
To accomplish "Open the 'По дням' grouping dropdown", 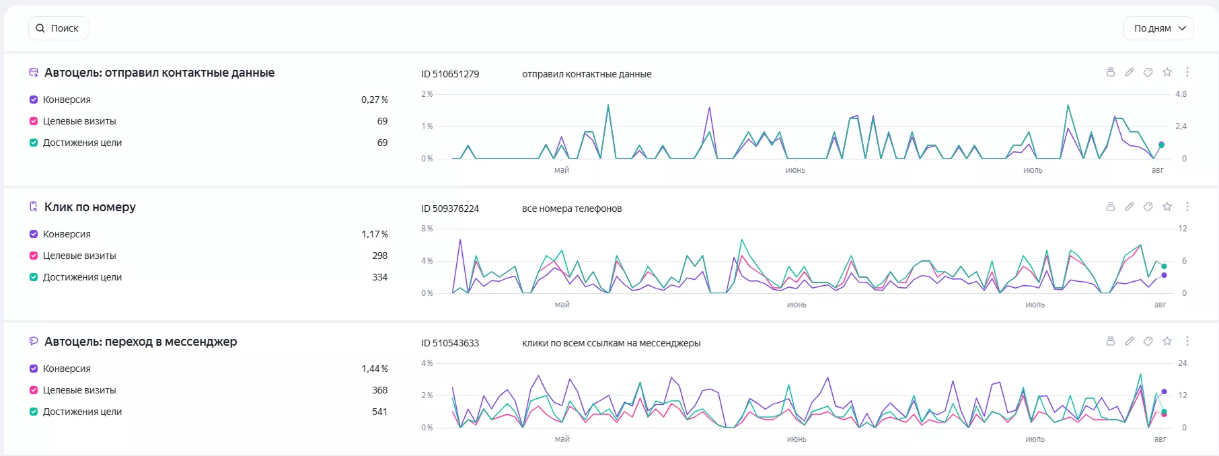I will point(1158,28).
